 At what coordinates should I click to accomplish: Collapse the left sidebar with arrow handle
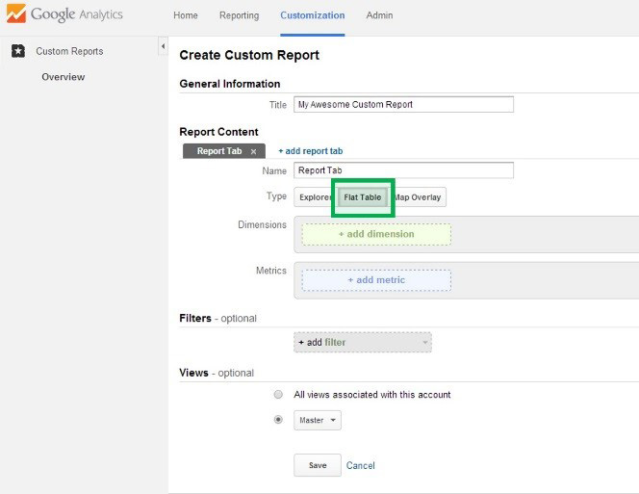(162, 47)
